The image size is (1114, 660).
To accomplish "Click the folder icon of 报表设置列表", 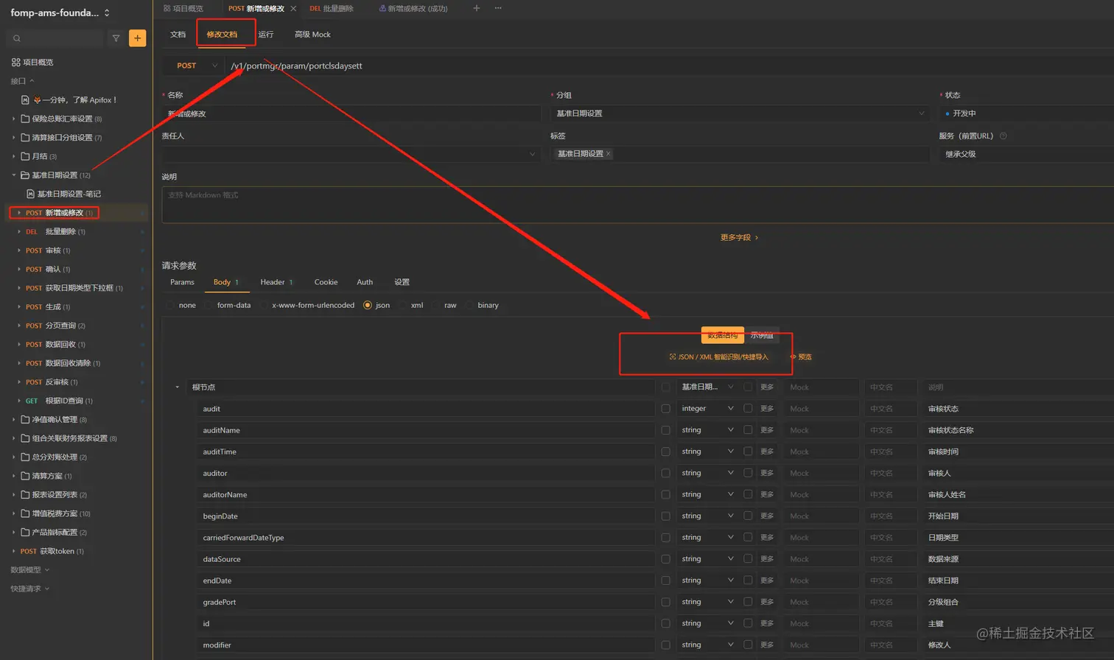I will click(x=25, y=495).
